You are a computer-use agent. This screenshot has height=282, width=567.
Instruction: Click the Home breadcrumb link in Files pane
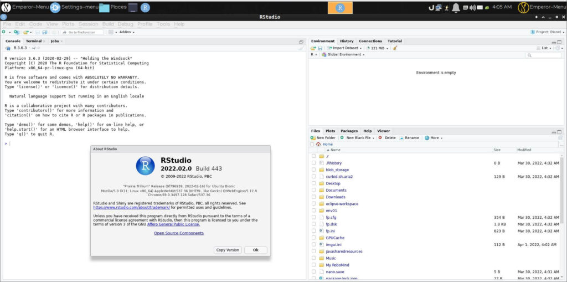pos(328,144)
